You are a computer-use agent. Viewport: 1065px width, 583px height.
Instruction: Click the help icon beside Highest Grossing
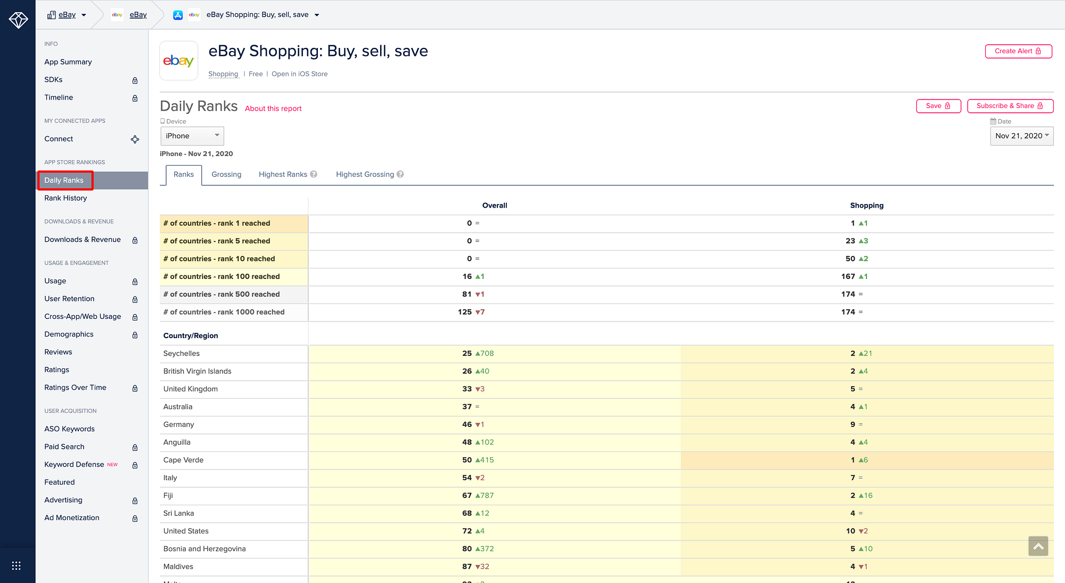pos(400,174)
